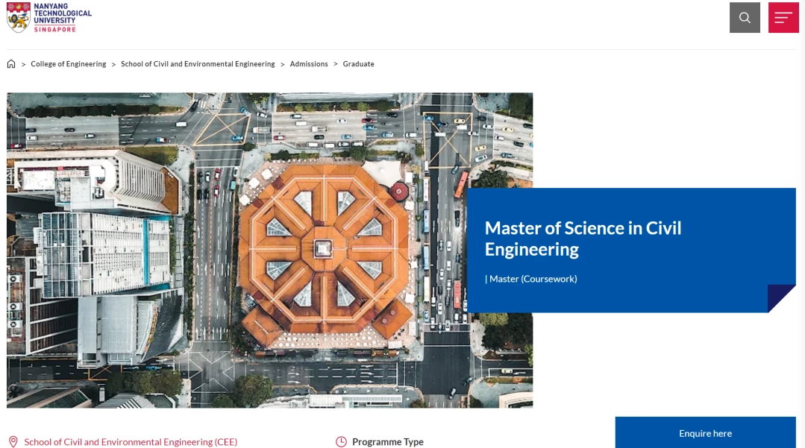
Task: Click the location pin icon
Action: (13, 442)
